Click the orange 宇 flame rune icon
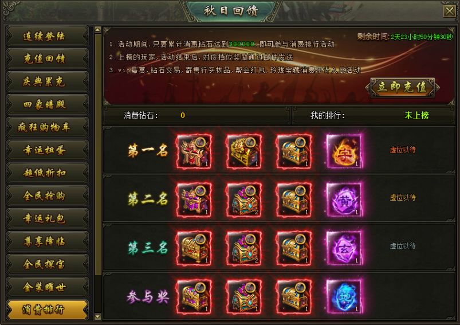The width and height of the screenshot is (460, 325). [344, 151]
